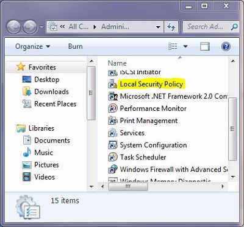Image resolution: width=244 pixels, height=227 pixels.
Task: Click the Services gear icon
Action: (x=113, y=133)
